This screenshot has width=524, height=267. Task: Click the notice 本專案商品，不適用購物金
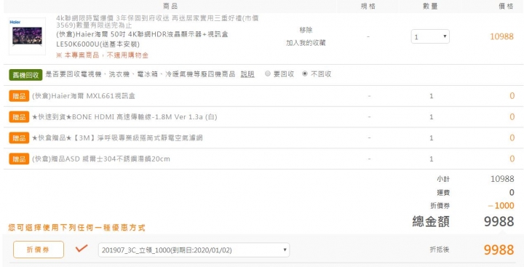103,55
